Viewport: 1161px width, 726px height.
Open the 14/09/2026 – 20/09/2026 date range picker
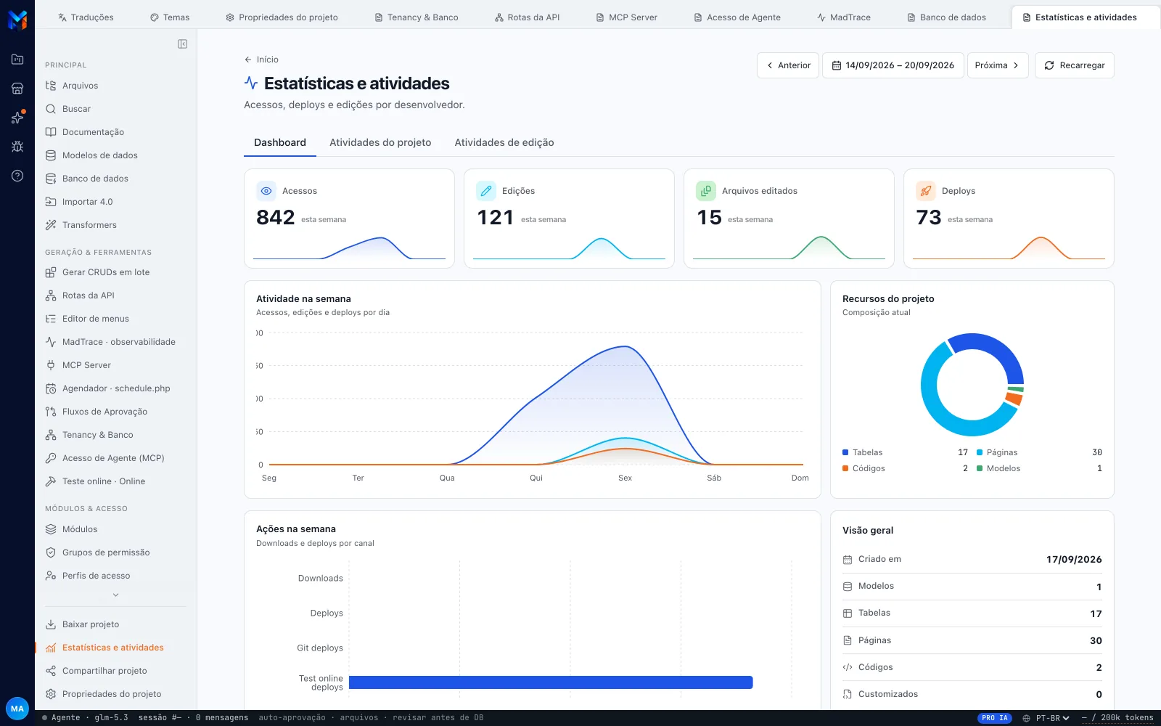click(x=893, y=65)
